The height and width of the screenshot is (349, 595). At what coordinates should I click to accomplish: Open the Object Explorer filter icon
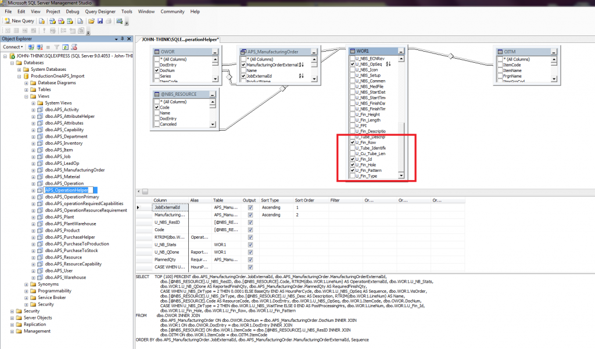click(x=57, y=46)
